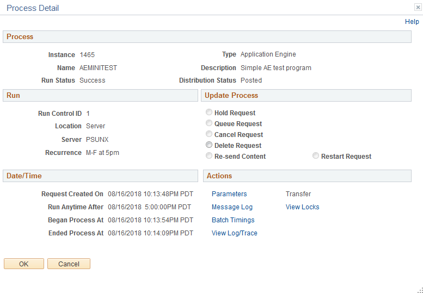Viewport: 423px width, 293px height.
Task: Click the Date/Time section header
Action: coord(100,176)
